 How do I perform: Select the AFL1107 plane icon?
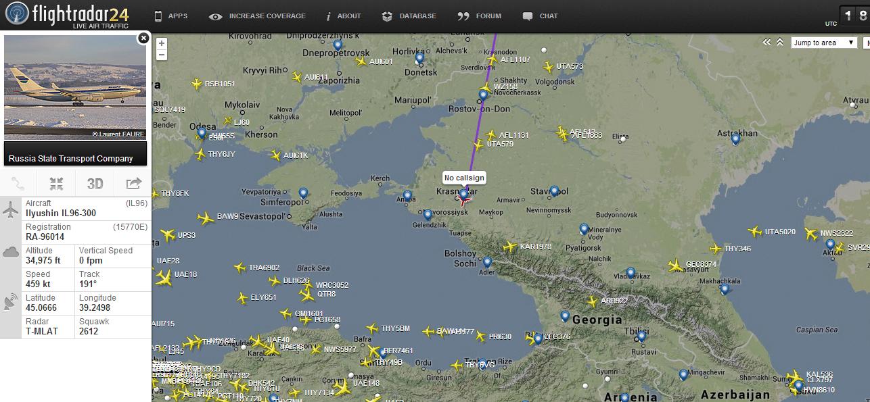coord(492,59)
